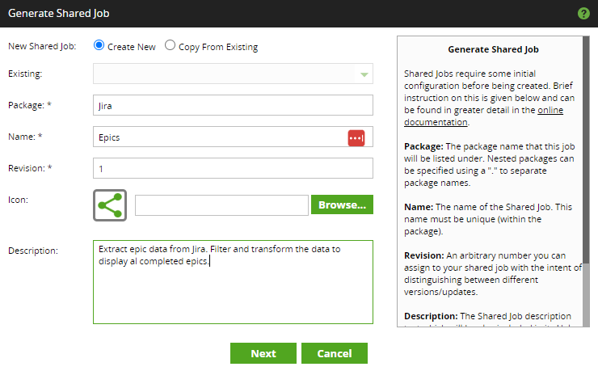
Task: Click the 'Generate Shared Job' help panel heading
Action: point(493,49)
